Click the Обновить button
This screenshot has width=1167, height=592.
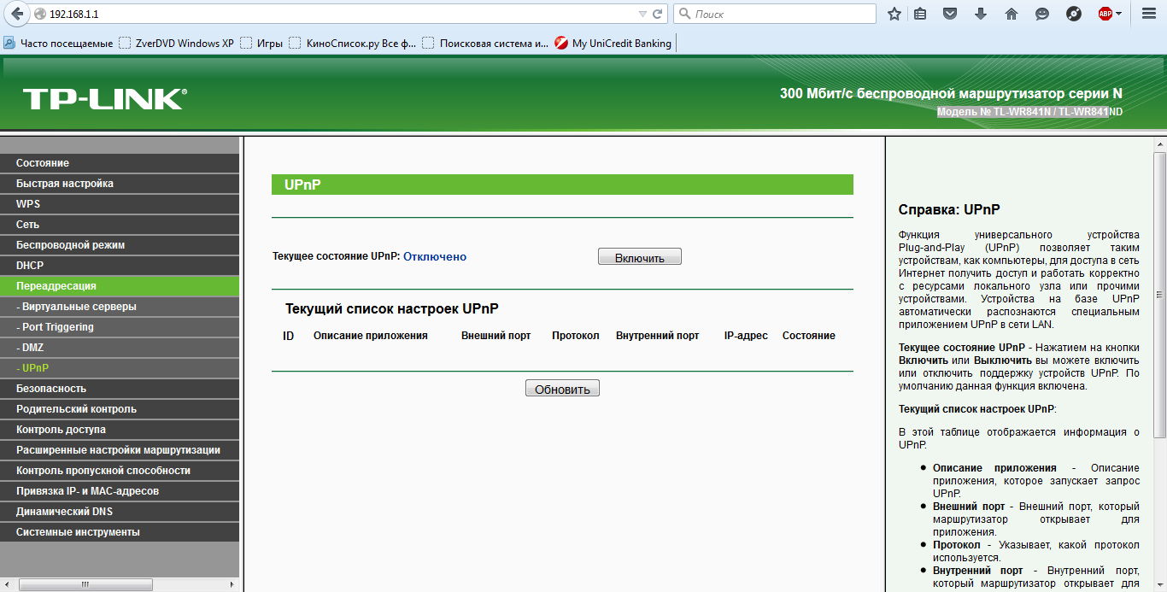[562, 389]
